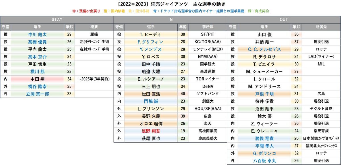The image size is (341, 165).
Task: Select player 浅野 翔吾
Action: pyautogui.click(x=151, y=131)
